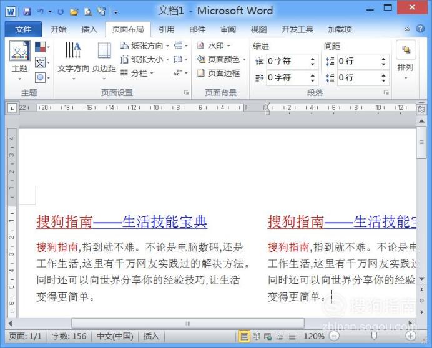Open the 水印 watermark menu

214,46
